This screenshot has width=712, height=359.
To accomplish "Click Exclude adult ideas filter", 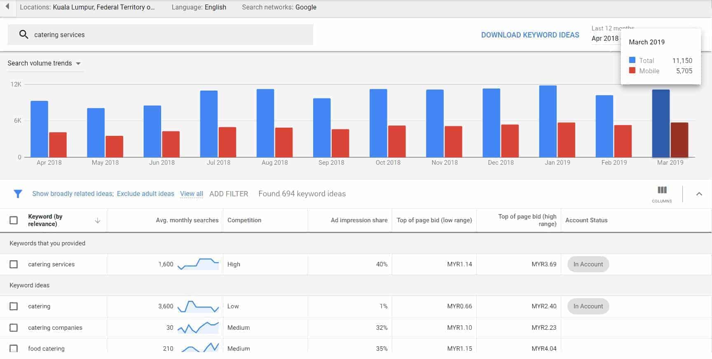I will pos(145,194).
